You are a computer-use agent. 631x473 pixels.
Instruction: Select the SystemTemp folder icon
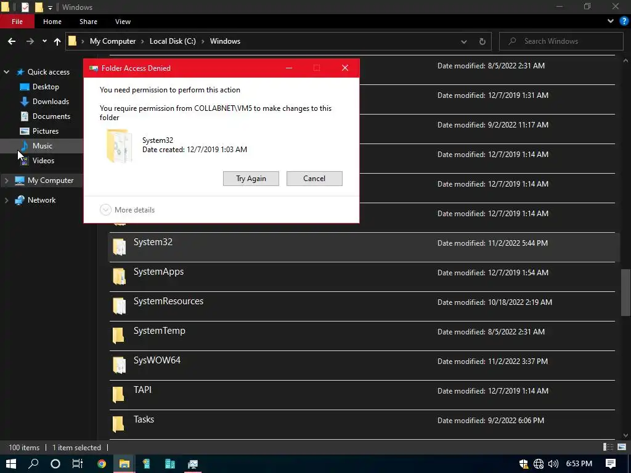tap(118, 336)
